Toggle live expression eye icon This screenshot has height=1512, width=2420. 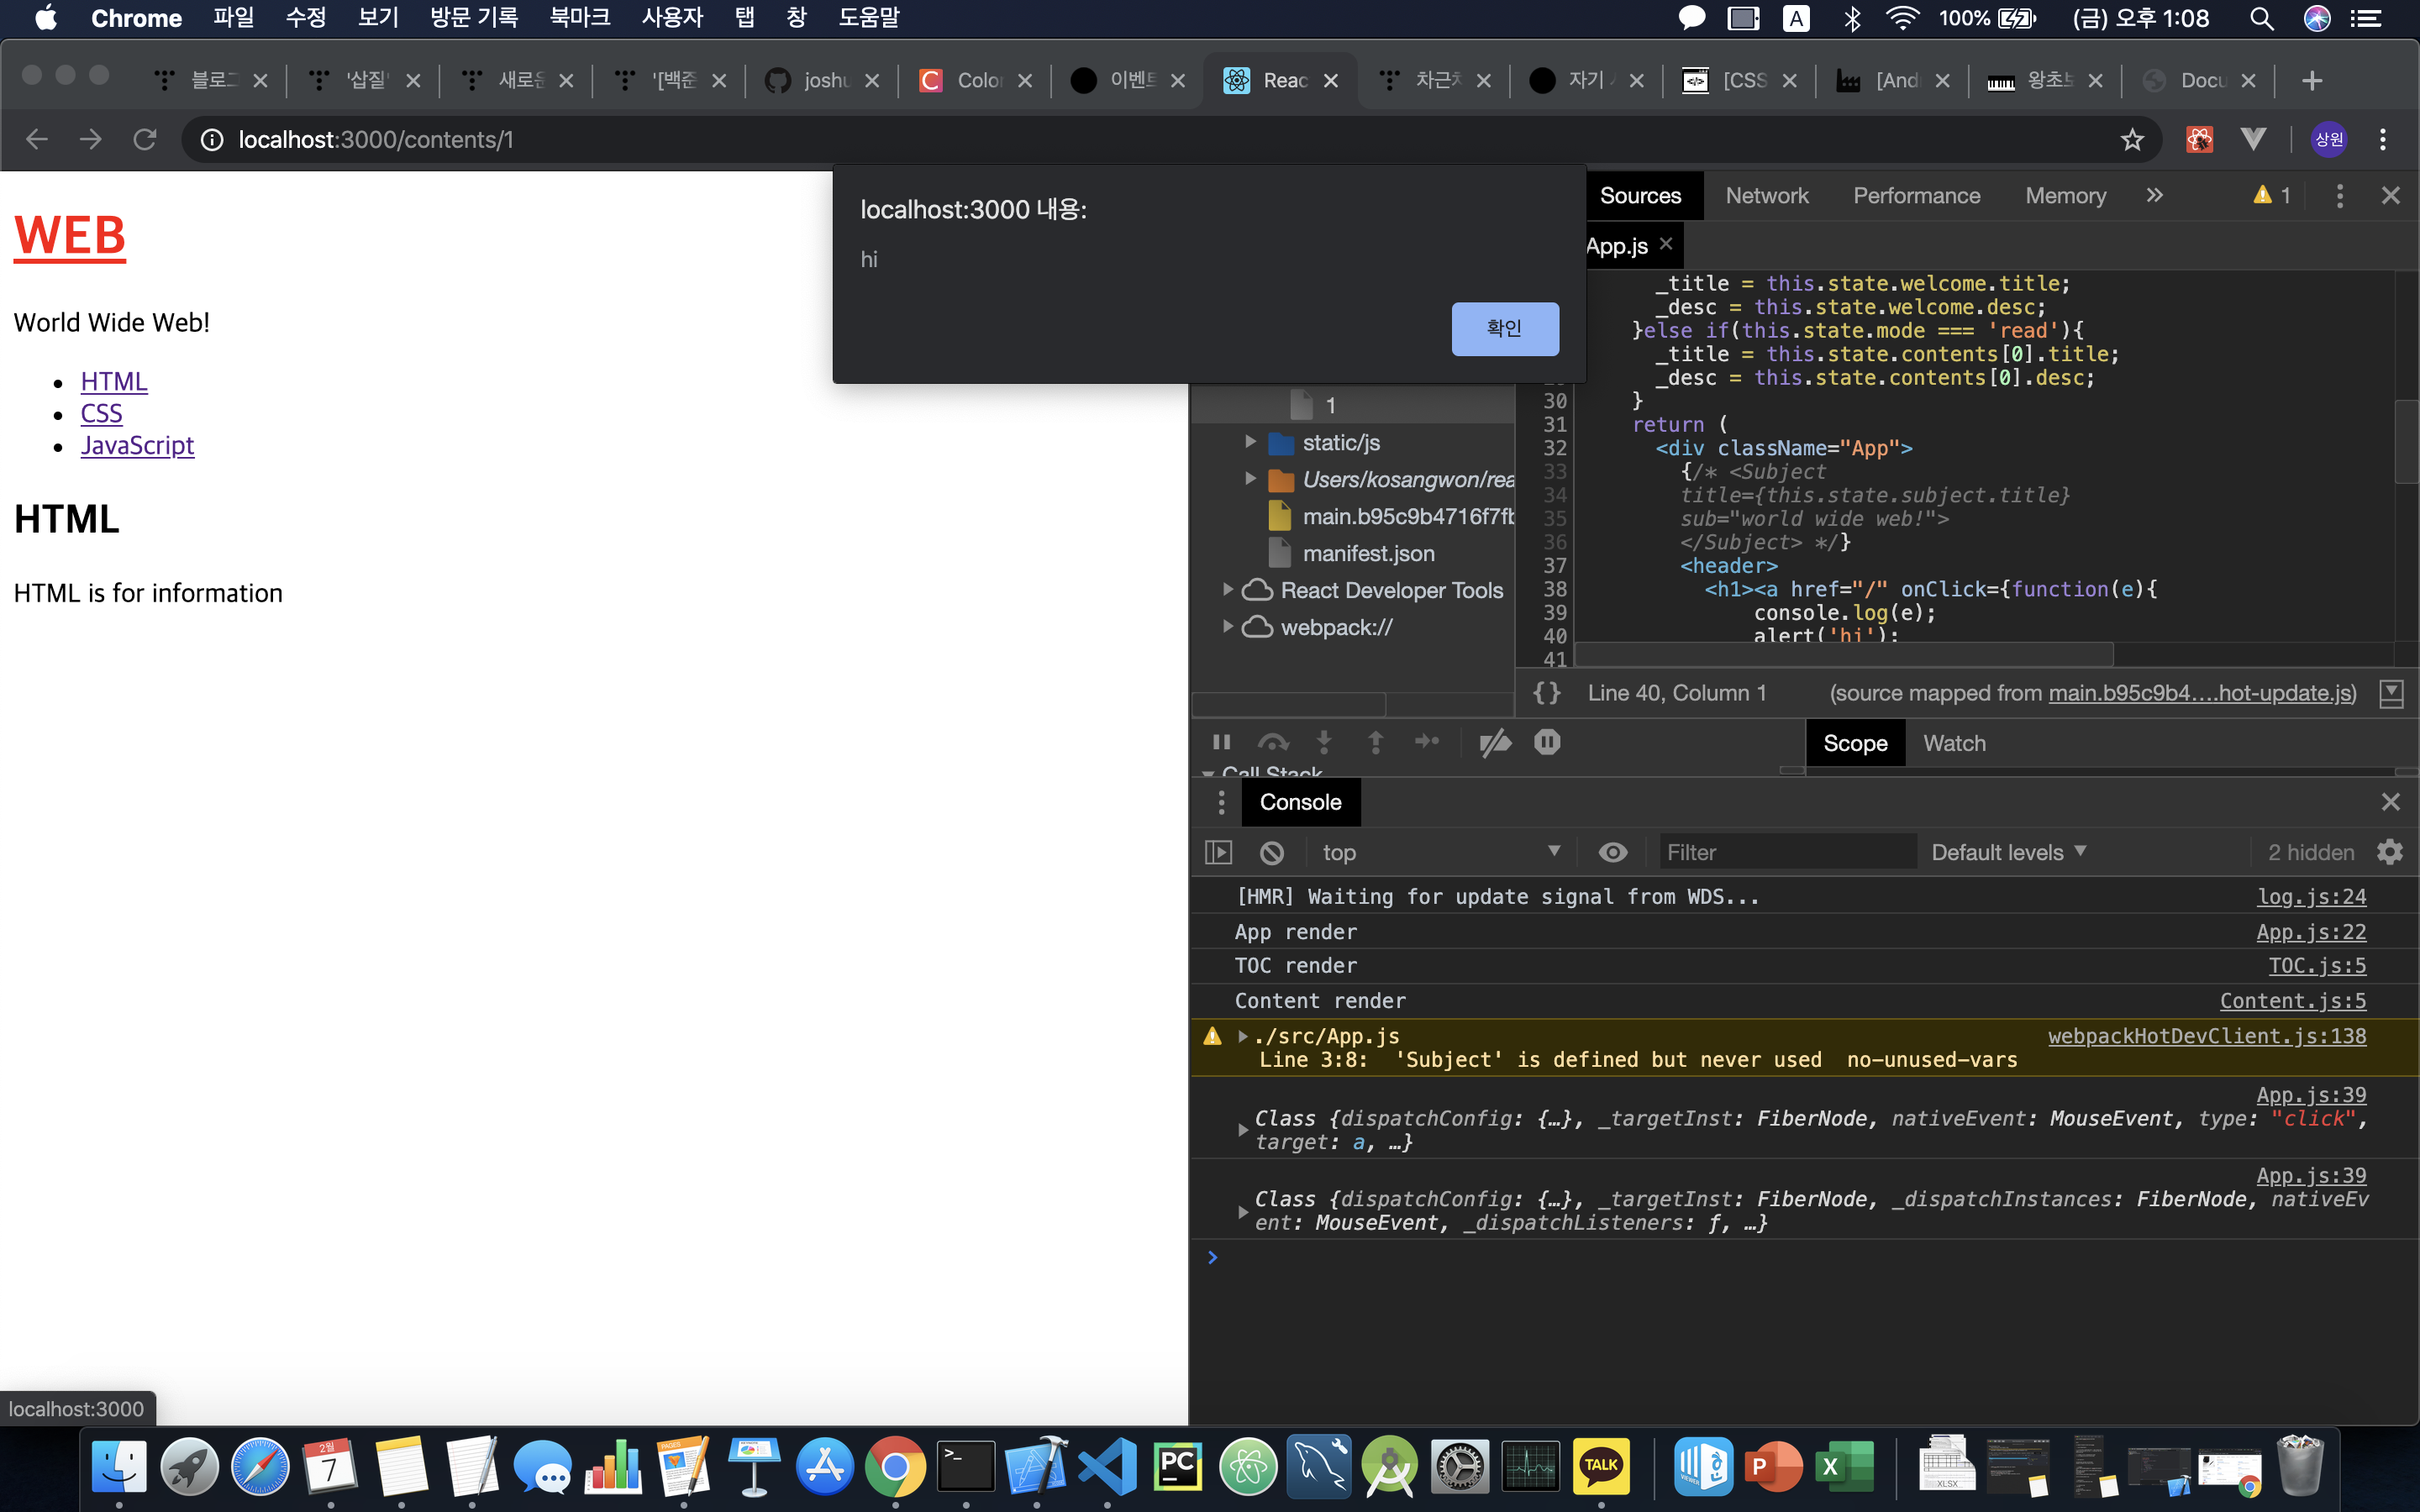[x=1612, y=852]
